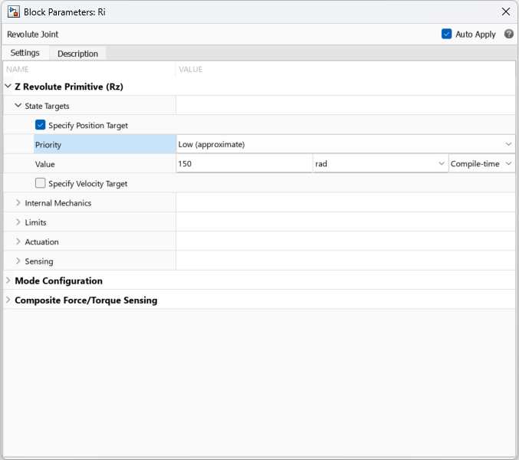Screen dimensions: 519x460
Task: Open the rad unit dropdown
Action: (380, 164)
